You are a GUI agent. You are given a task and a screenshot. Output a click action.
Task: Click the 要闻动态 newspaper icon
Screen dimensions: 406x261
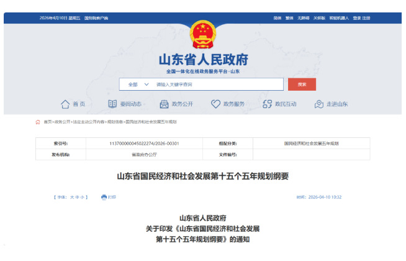112,104
